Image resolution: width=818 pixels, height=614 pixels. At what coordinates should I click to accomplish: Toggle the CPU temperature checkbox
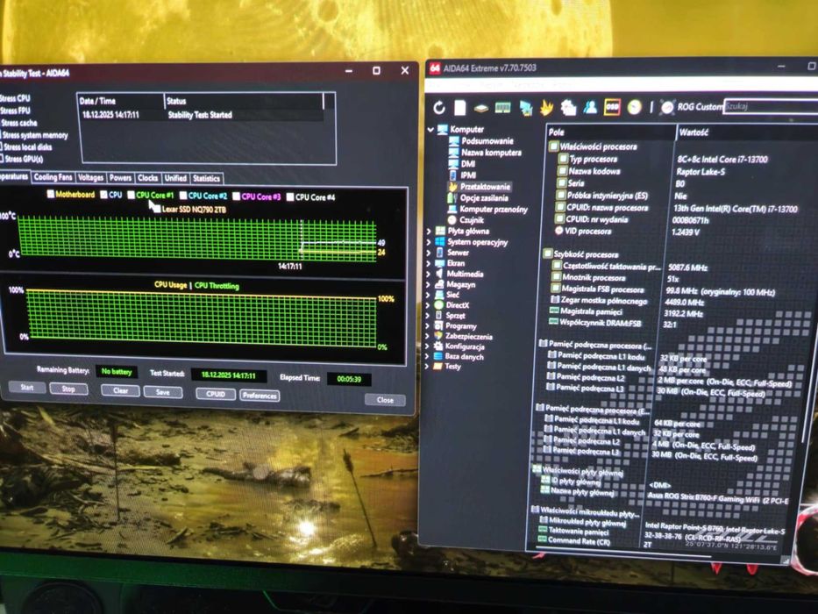pyautogui.click(x=103, y=195)
